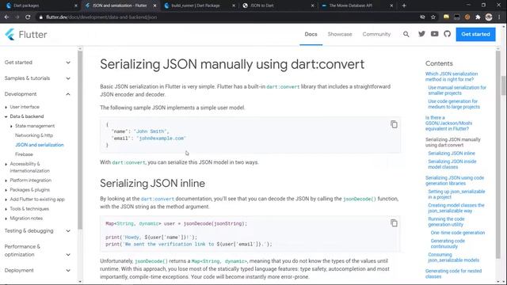Expand the Deployment sidebar section
The height and width of the screenshot is (285, 507).
point(37,270)
